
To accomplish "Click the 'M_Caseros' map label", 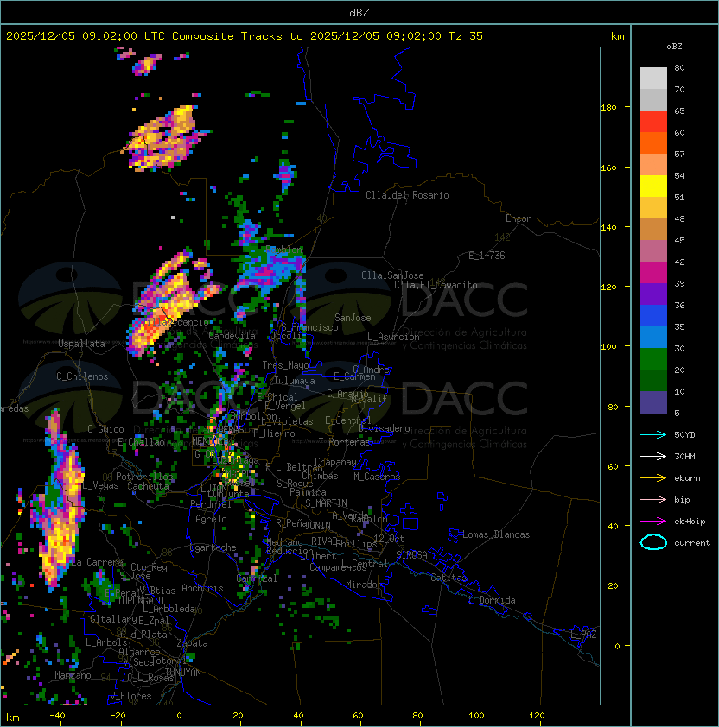I will coord(377,477).
